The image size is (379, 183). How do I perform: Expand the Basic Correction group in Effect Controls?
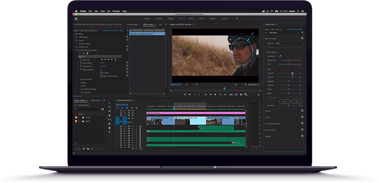point(76,79)
